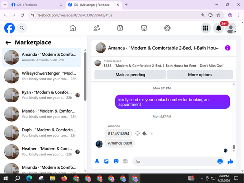Click the Mark as pending button

click(x=130, y=75)
